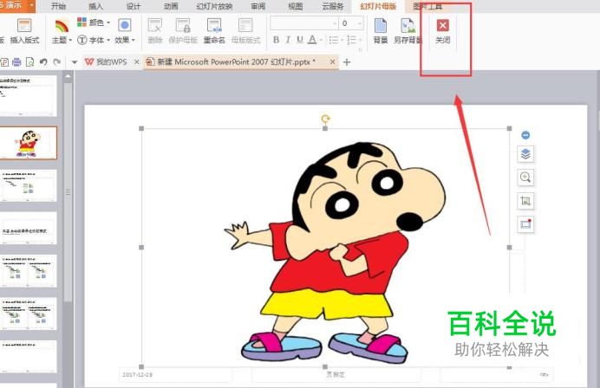Click the 背景 background icon
Viewport: 600px width, 388px height.
(x=381, y=26)
